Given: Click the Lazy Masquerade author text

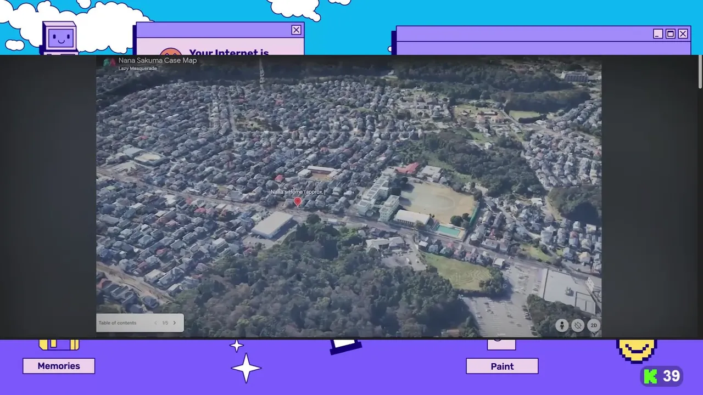Looking at the screenshot, I should coord(138,69).
